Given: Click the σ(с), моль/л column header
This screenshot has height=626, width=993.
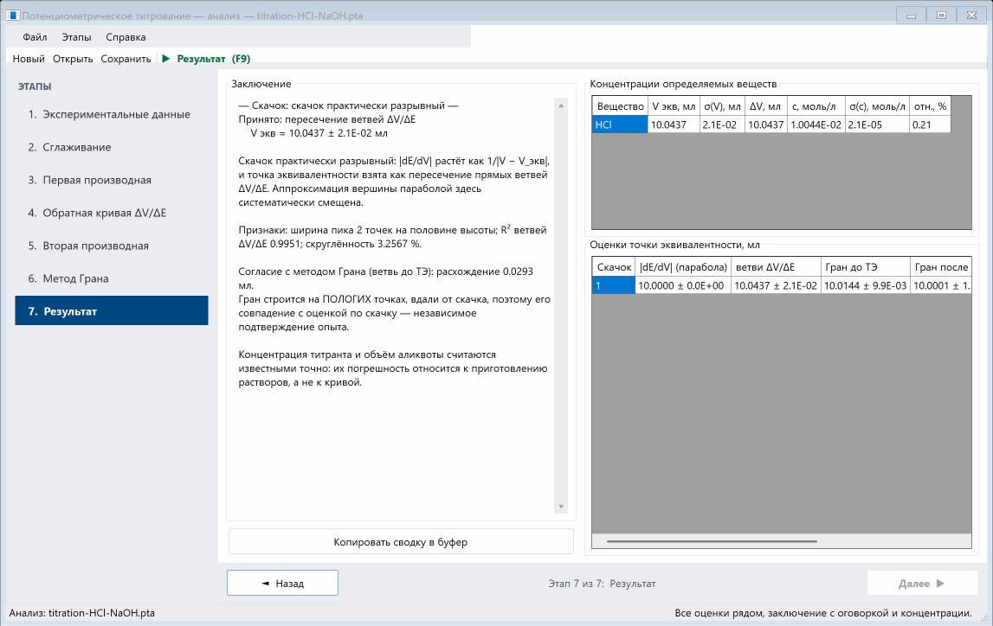Looking at the screenshot, I should click(x=878, y=106).
